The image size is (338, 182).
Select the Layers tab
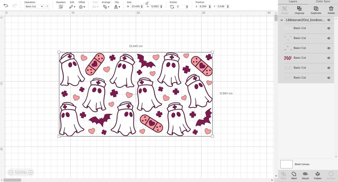(x=293, y=1)
